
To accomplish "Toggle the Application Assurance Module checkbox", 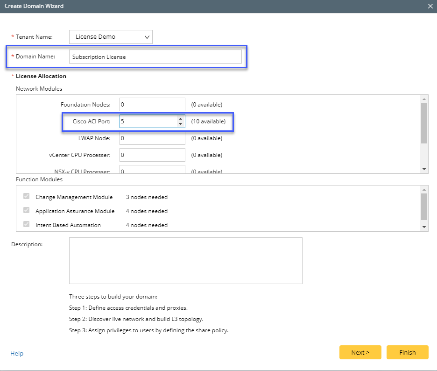I will click(27, 211).
